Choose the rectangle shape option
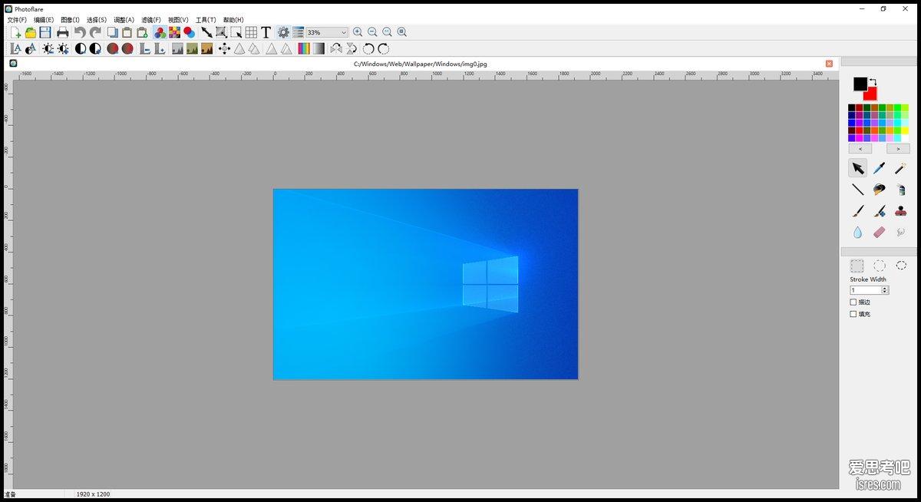The width and height of the screenshot is (921, 502). pyautogui.click(x=857, y=266)
